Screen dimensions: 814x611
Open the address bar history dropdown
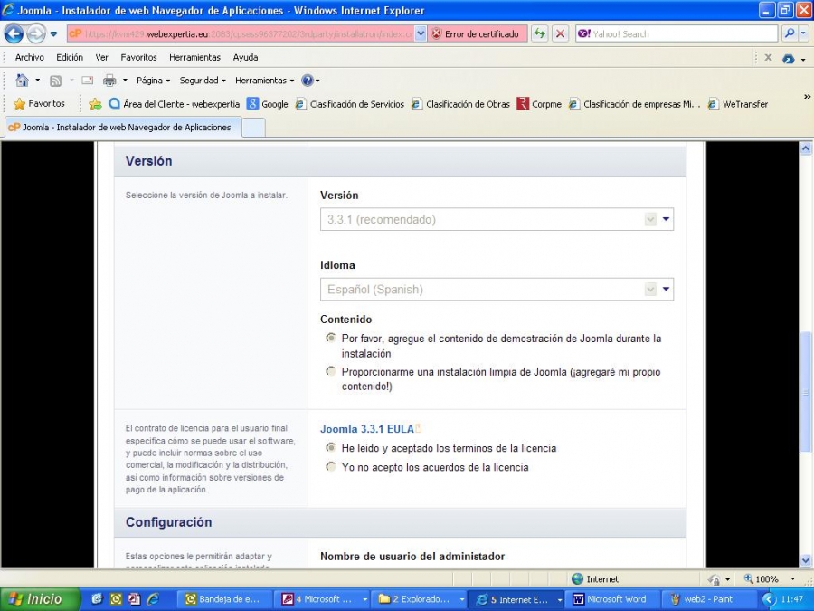point(421,34)
